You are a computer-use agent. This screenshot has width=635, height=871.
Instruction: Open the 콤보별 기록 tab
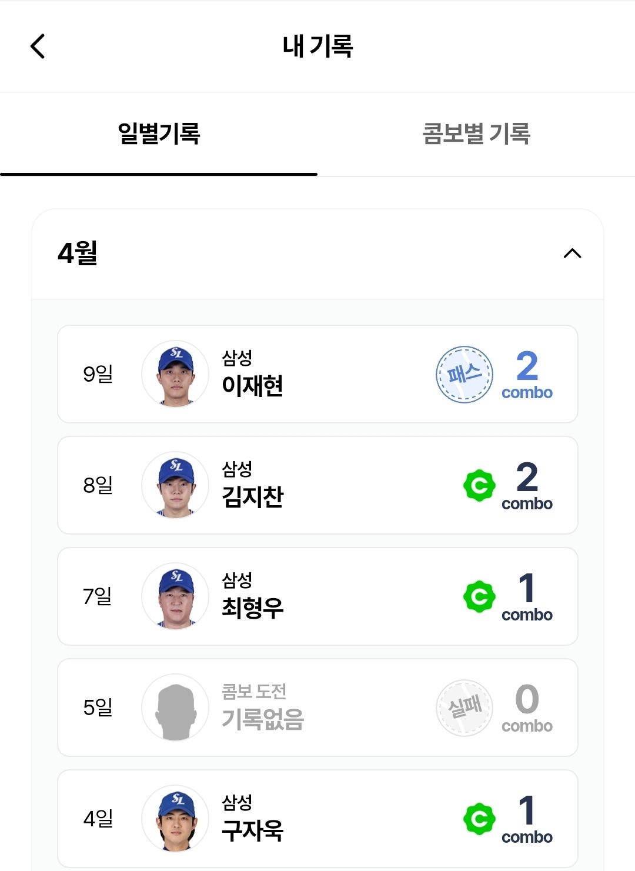(476, 134)
